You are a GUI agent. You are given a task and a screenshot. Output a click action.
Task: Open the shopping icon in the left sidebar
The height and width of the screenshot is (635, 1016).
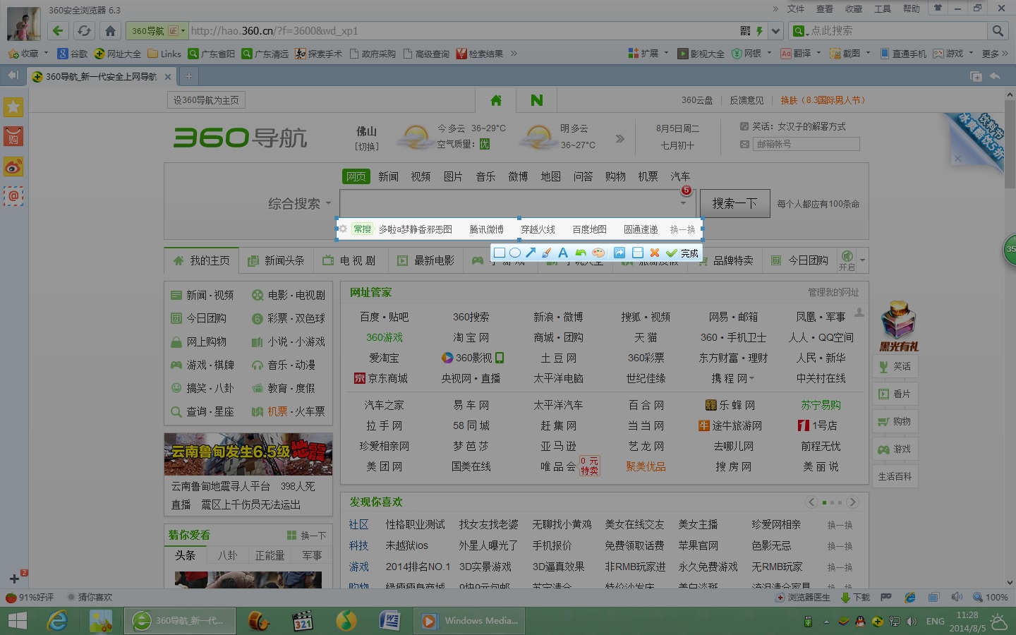coord(13,137)
